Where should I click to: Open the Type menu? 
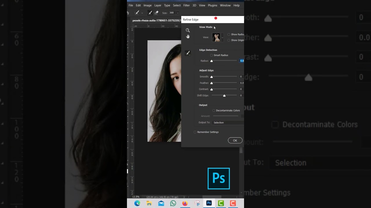click(167, 5)
